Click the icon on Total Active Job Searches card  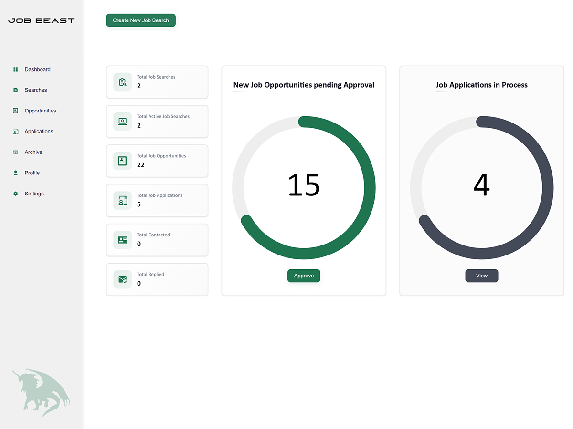(x=123, y=121)
